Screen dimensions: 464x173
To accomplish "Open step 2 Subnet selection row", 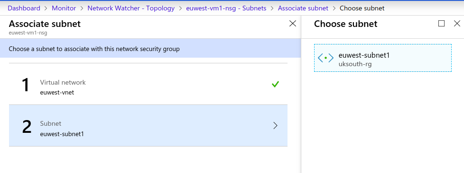I will 148,126.
